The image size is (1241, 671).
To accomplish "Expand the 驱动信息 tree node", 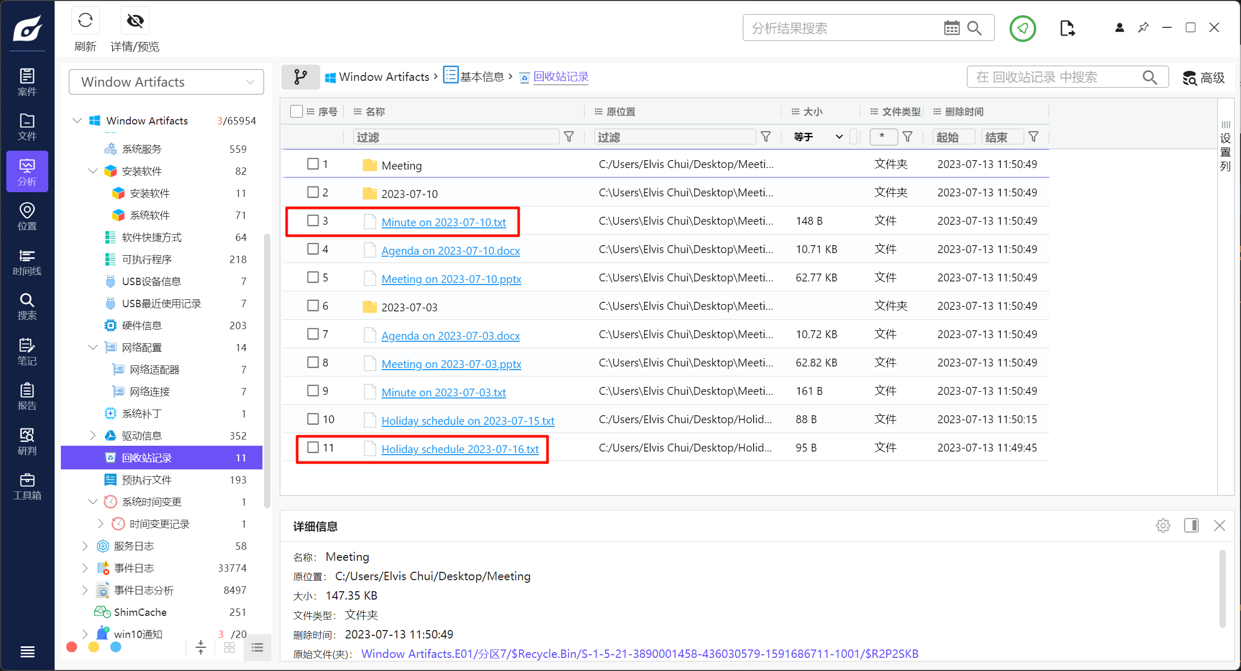I will tap(93, 435).
